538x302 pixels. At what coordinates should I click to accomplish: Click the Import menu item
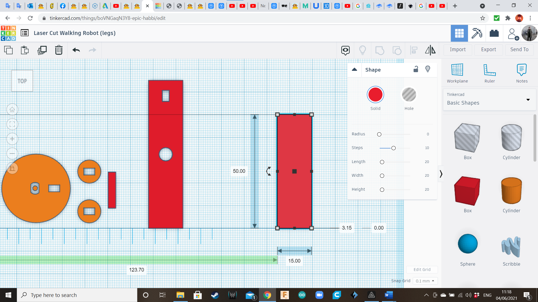point(458,49)
